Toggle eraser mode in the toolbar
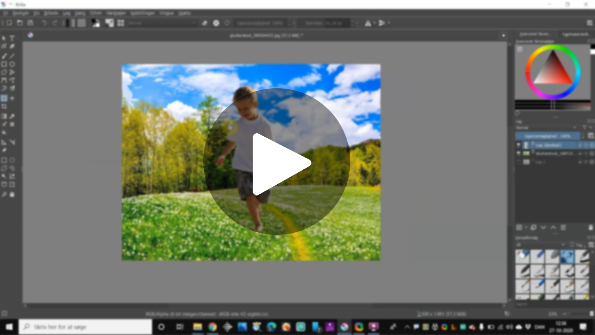Viewport: 595px width, 335px height. (205, 23)
